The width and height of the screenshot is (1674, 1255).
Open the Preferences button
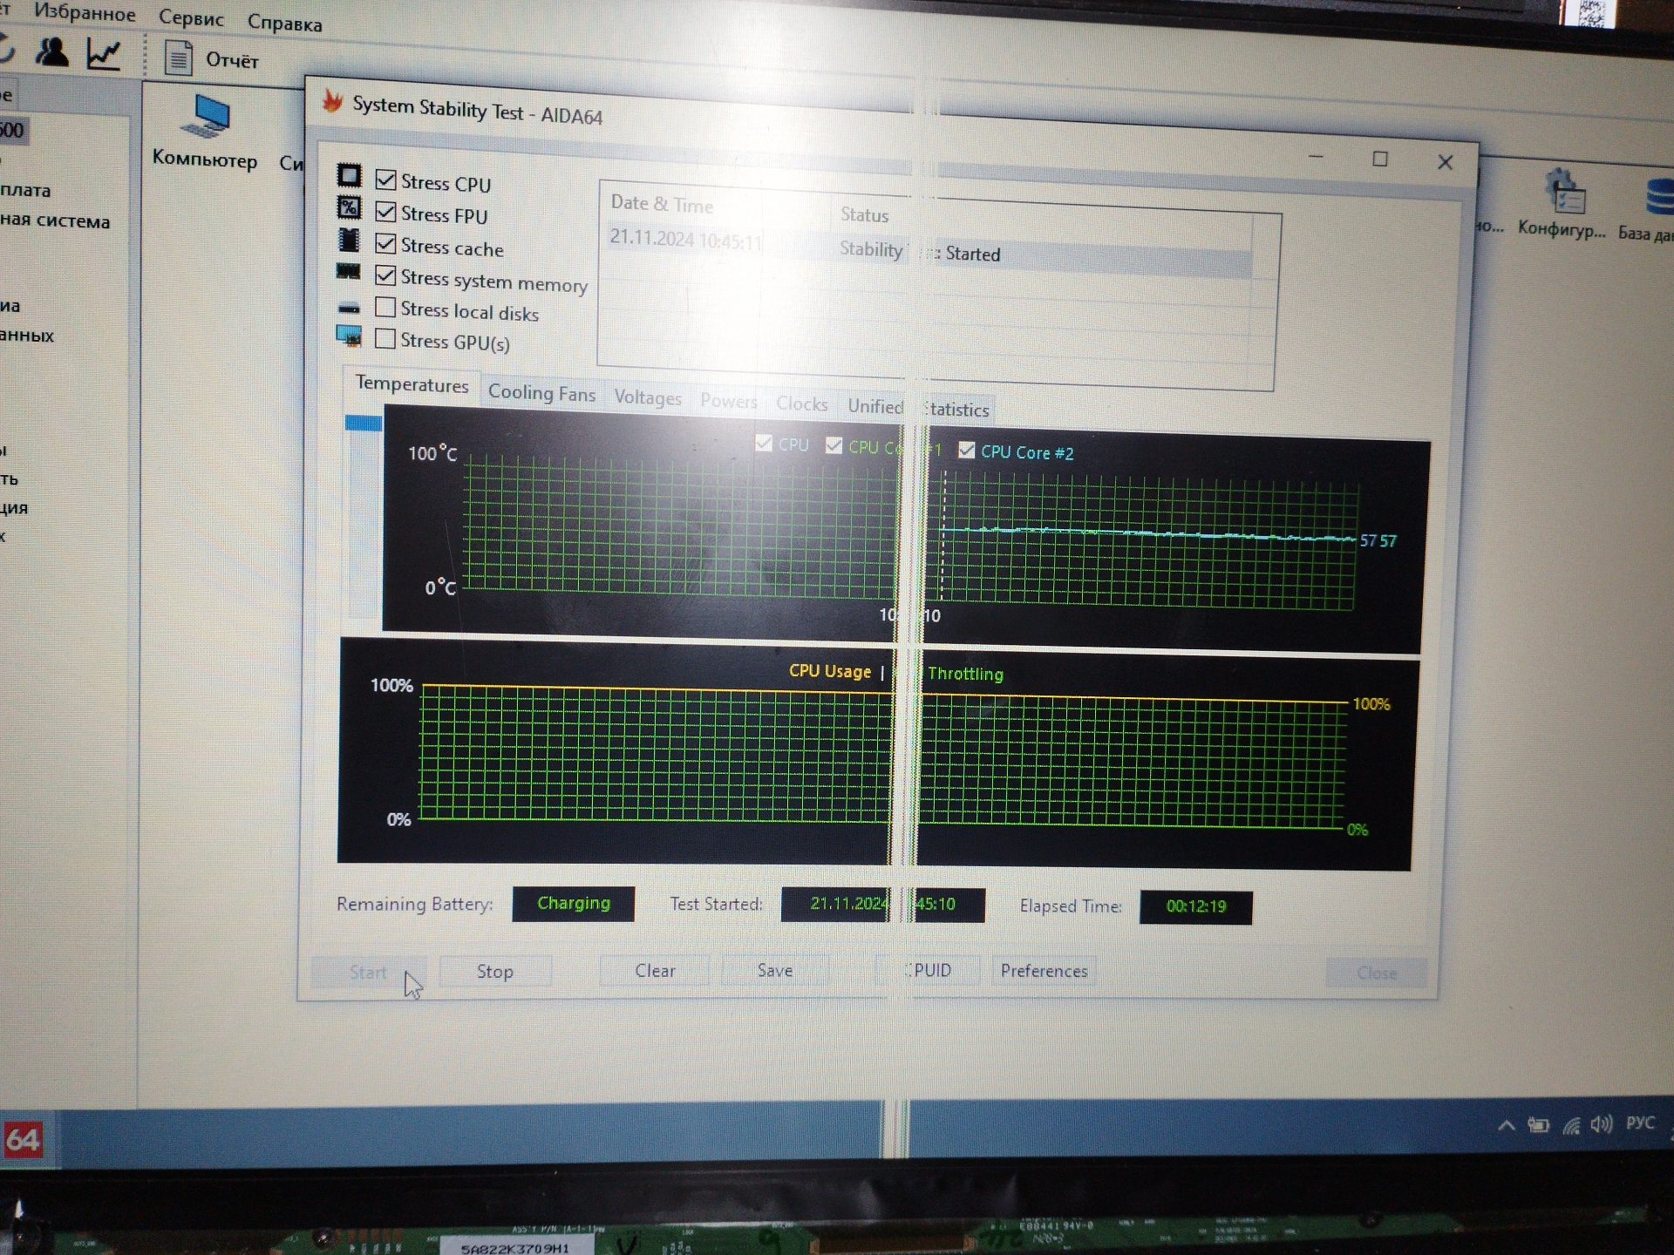coord(1044,971)
